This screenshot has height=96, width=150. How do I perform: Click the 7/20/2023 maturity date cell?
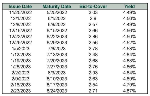click(57, 61)
